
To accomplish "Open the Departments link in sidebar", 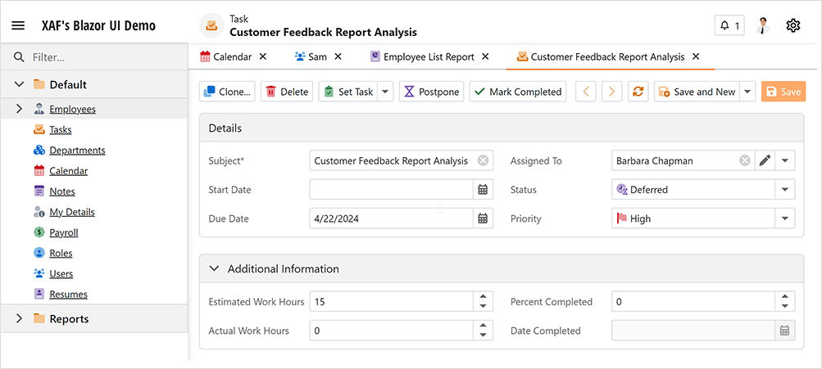I will click(x=77, y=151).
